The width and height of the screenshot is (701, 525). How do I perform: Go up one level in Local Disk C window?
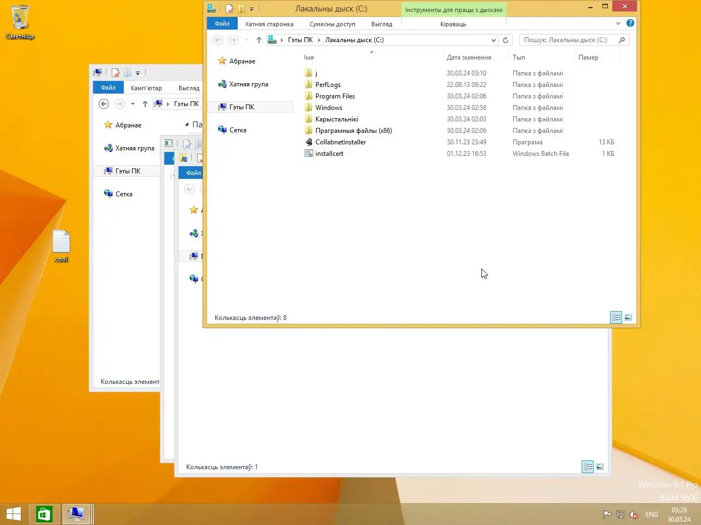click(x=259, y=40)
